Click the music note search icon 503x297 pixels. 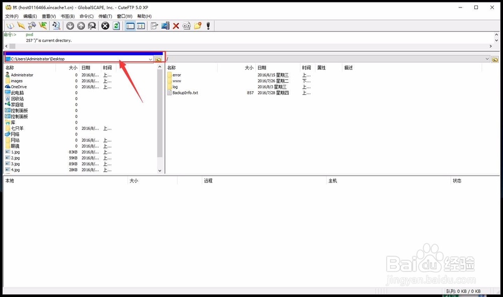(x=56, y=26)
